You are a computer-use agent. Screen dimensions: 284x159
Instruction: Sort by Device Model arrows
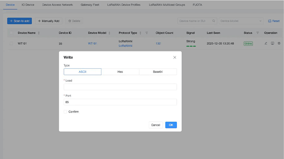coord(109,33)
